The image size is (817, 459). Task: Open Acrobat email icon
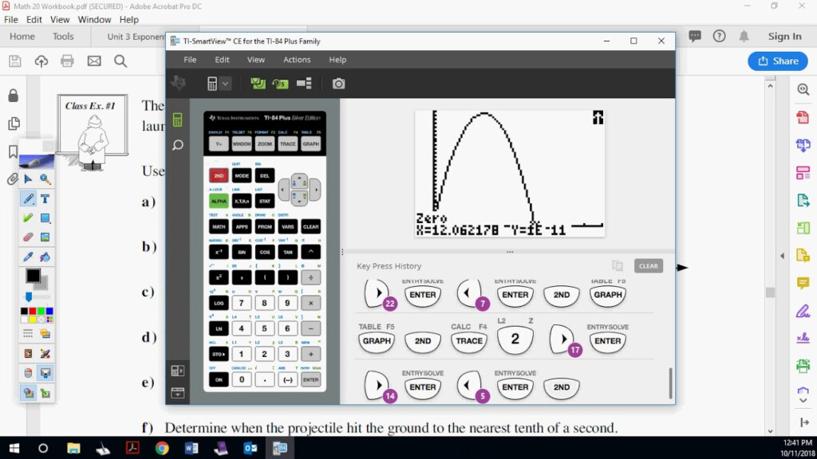pyautogui.click(x=94, y=61)
